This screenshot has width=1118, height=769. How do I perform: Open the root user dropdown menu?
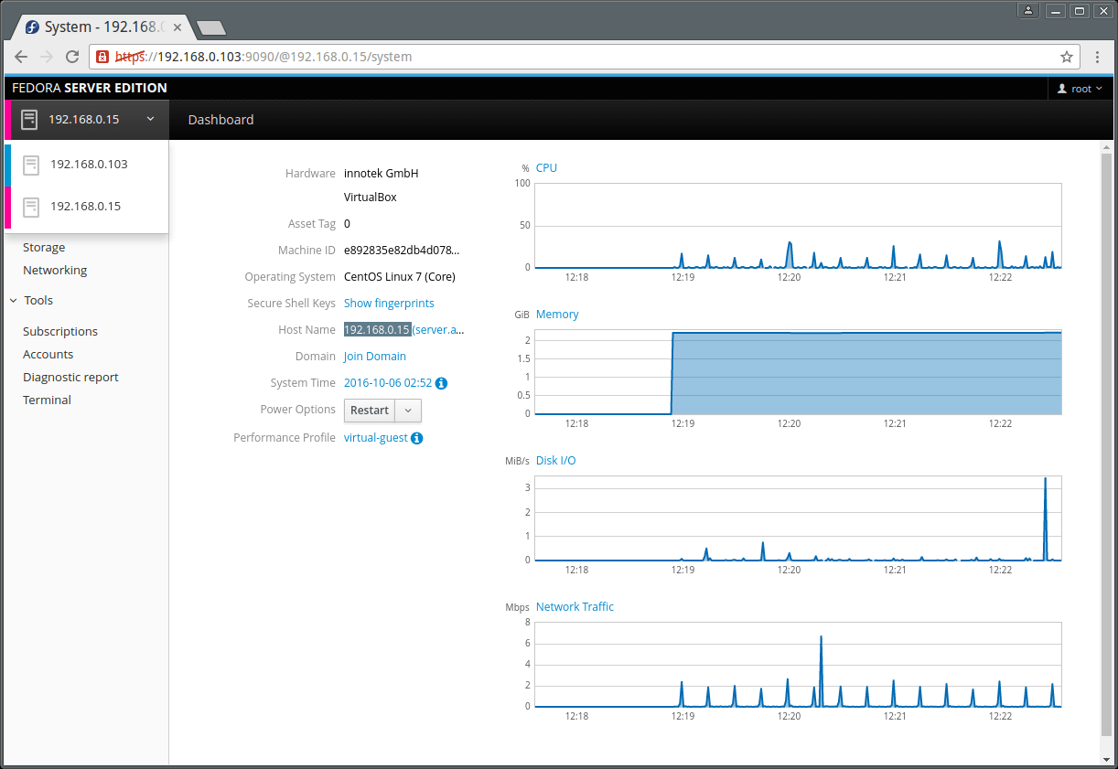tap(1080, 89)
